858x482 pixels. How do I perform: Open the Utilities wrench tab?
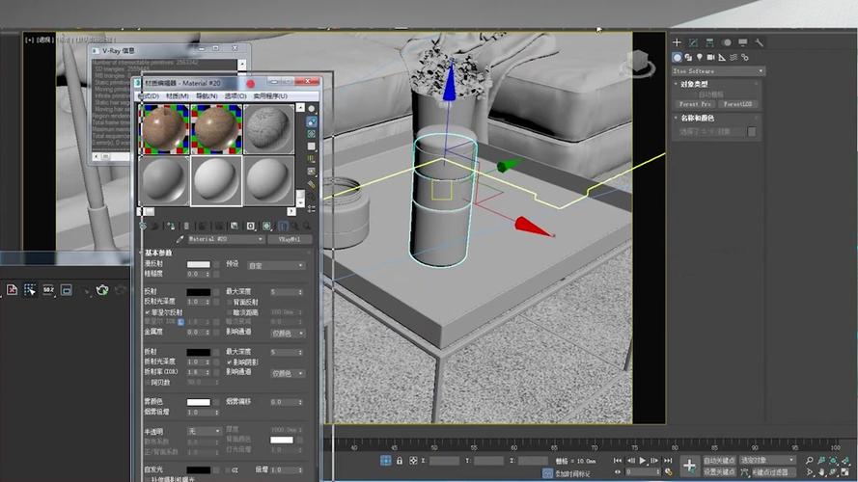point(760,42)
